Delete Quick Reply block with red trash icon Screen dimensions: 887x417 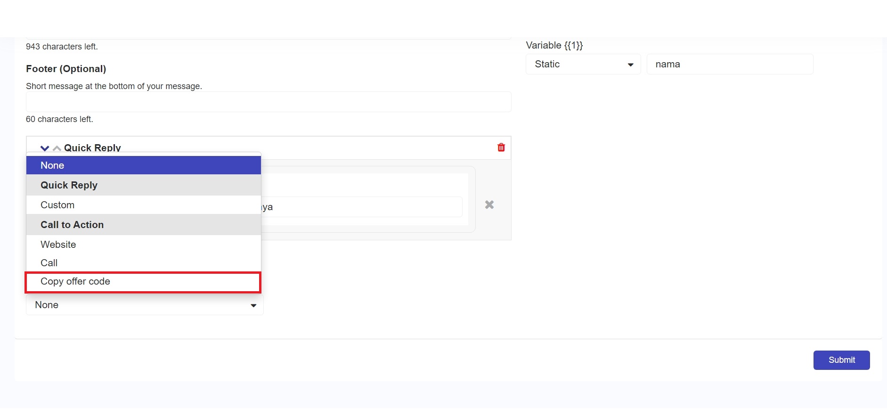501,147
